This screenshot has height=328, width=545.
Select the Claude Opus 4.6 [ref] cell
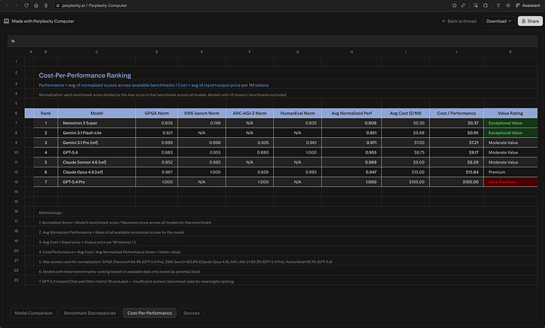[97, 172]
